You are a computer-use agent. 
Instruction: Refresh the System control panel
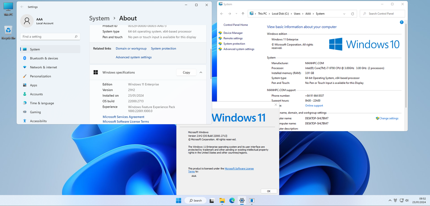point(352,14)
